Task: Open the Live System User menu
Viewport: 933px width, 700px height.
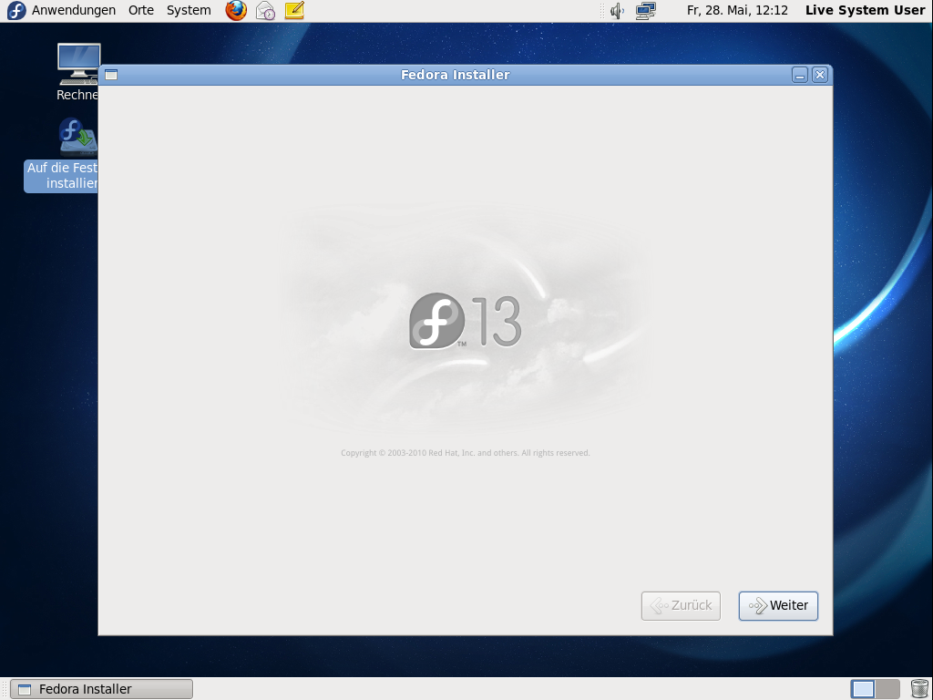Action: 866,10
